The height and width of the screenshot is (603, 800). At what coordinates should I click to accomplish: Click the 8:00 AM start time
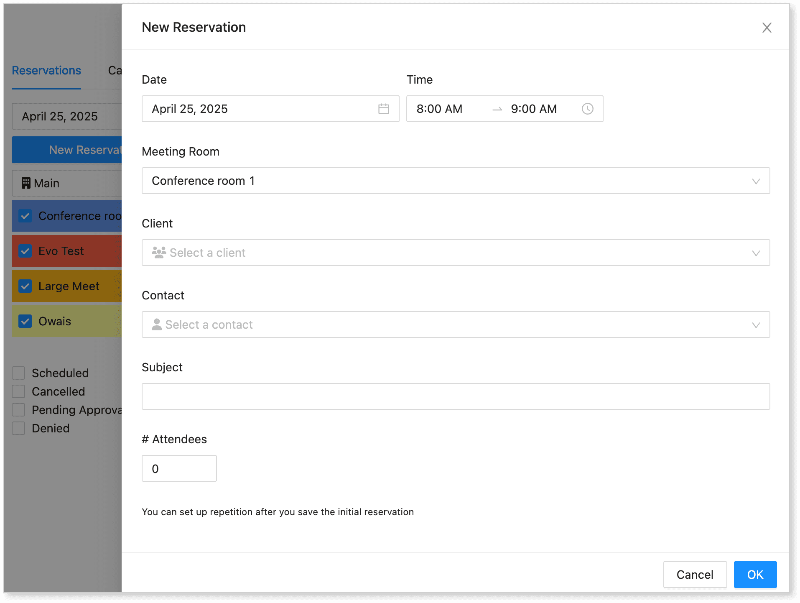[x=439, y=109]
